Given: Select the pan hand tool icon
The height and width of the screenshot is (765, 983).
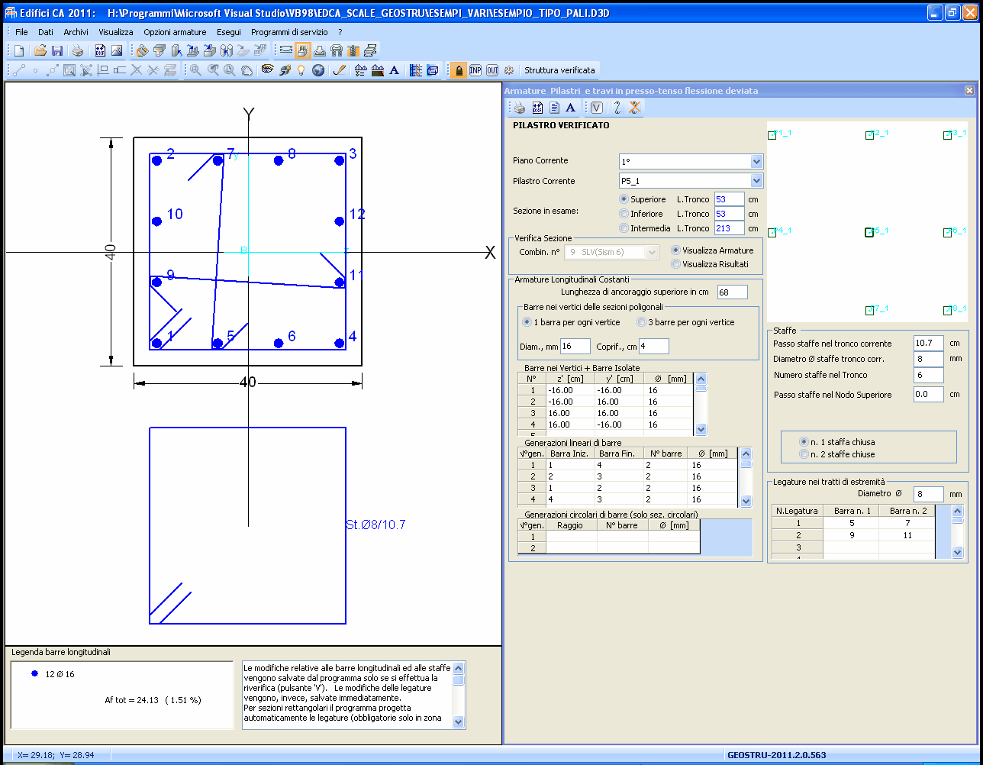Looking at the screenshot, I should (x=247, y=70).
